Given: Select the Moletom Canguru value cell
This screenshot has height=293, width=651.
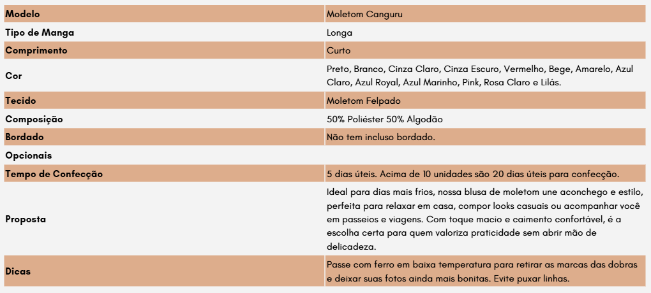Looking at the screenshot, I should tap(485, 14).
